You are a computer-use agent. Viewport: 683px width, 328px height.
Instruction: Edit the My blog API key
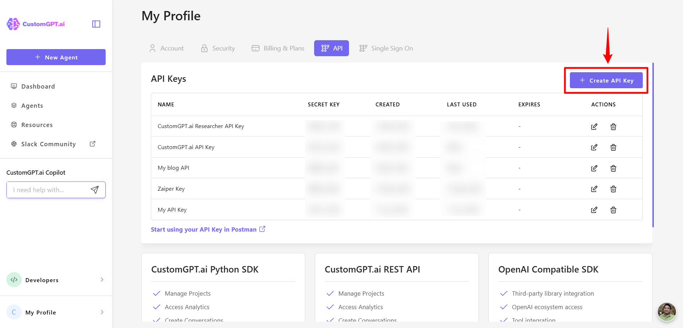tap(594, 168)
